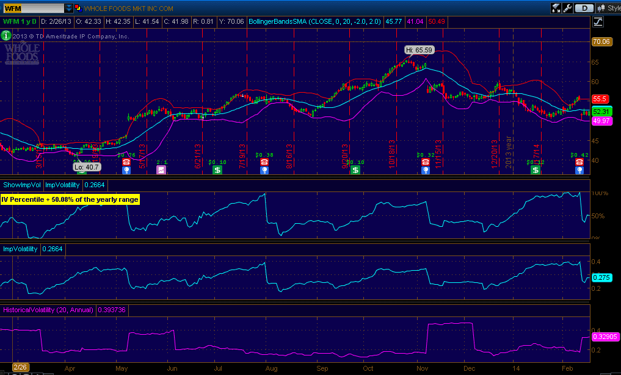Click the O: 42.33 open readout
The width and height of the screenshot is (621, 375).
pyautogui.click(x=89, y=21)
